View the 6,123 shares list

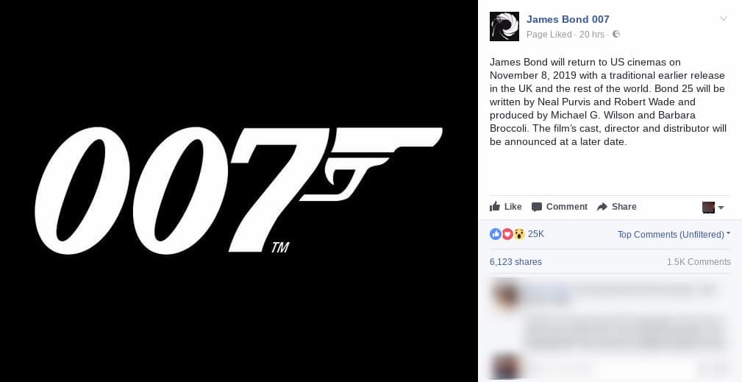516,262
